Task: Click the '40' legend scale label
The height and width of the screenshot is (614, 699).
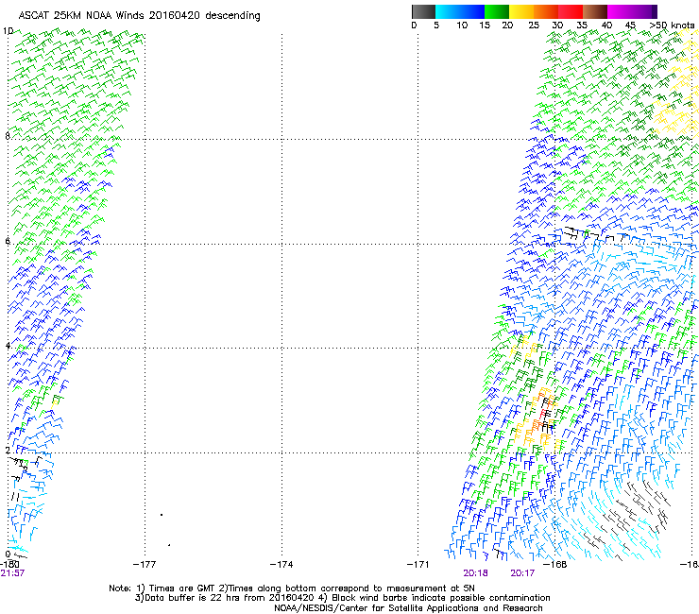Action: click(606, 26)
